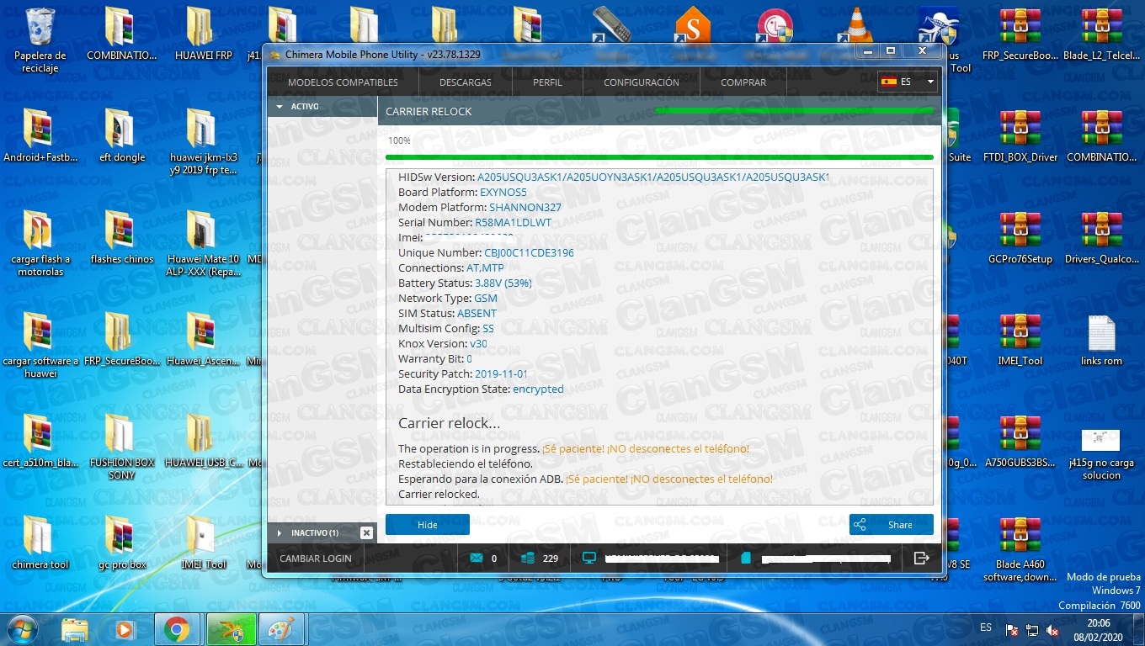This screenshot has width=1145, height=646.
Task: Open the DESCARGAS tab
Action: [465, 82]
